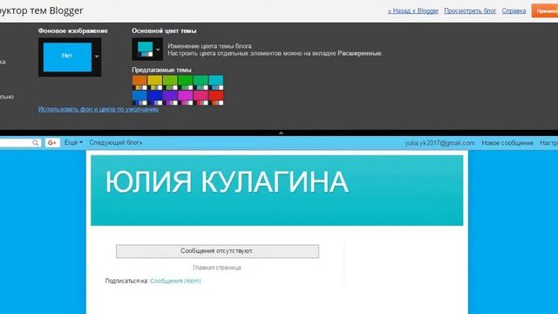
Task: Click the Google+ share button
Action: tap(52, 143)
